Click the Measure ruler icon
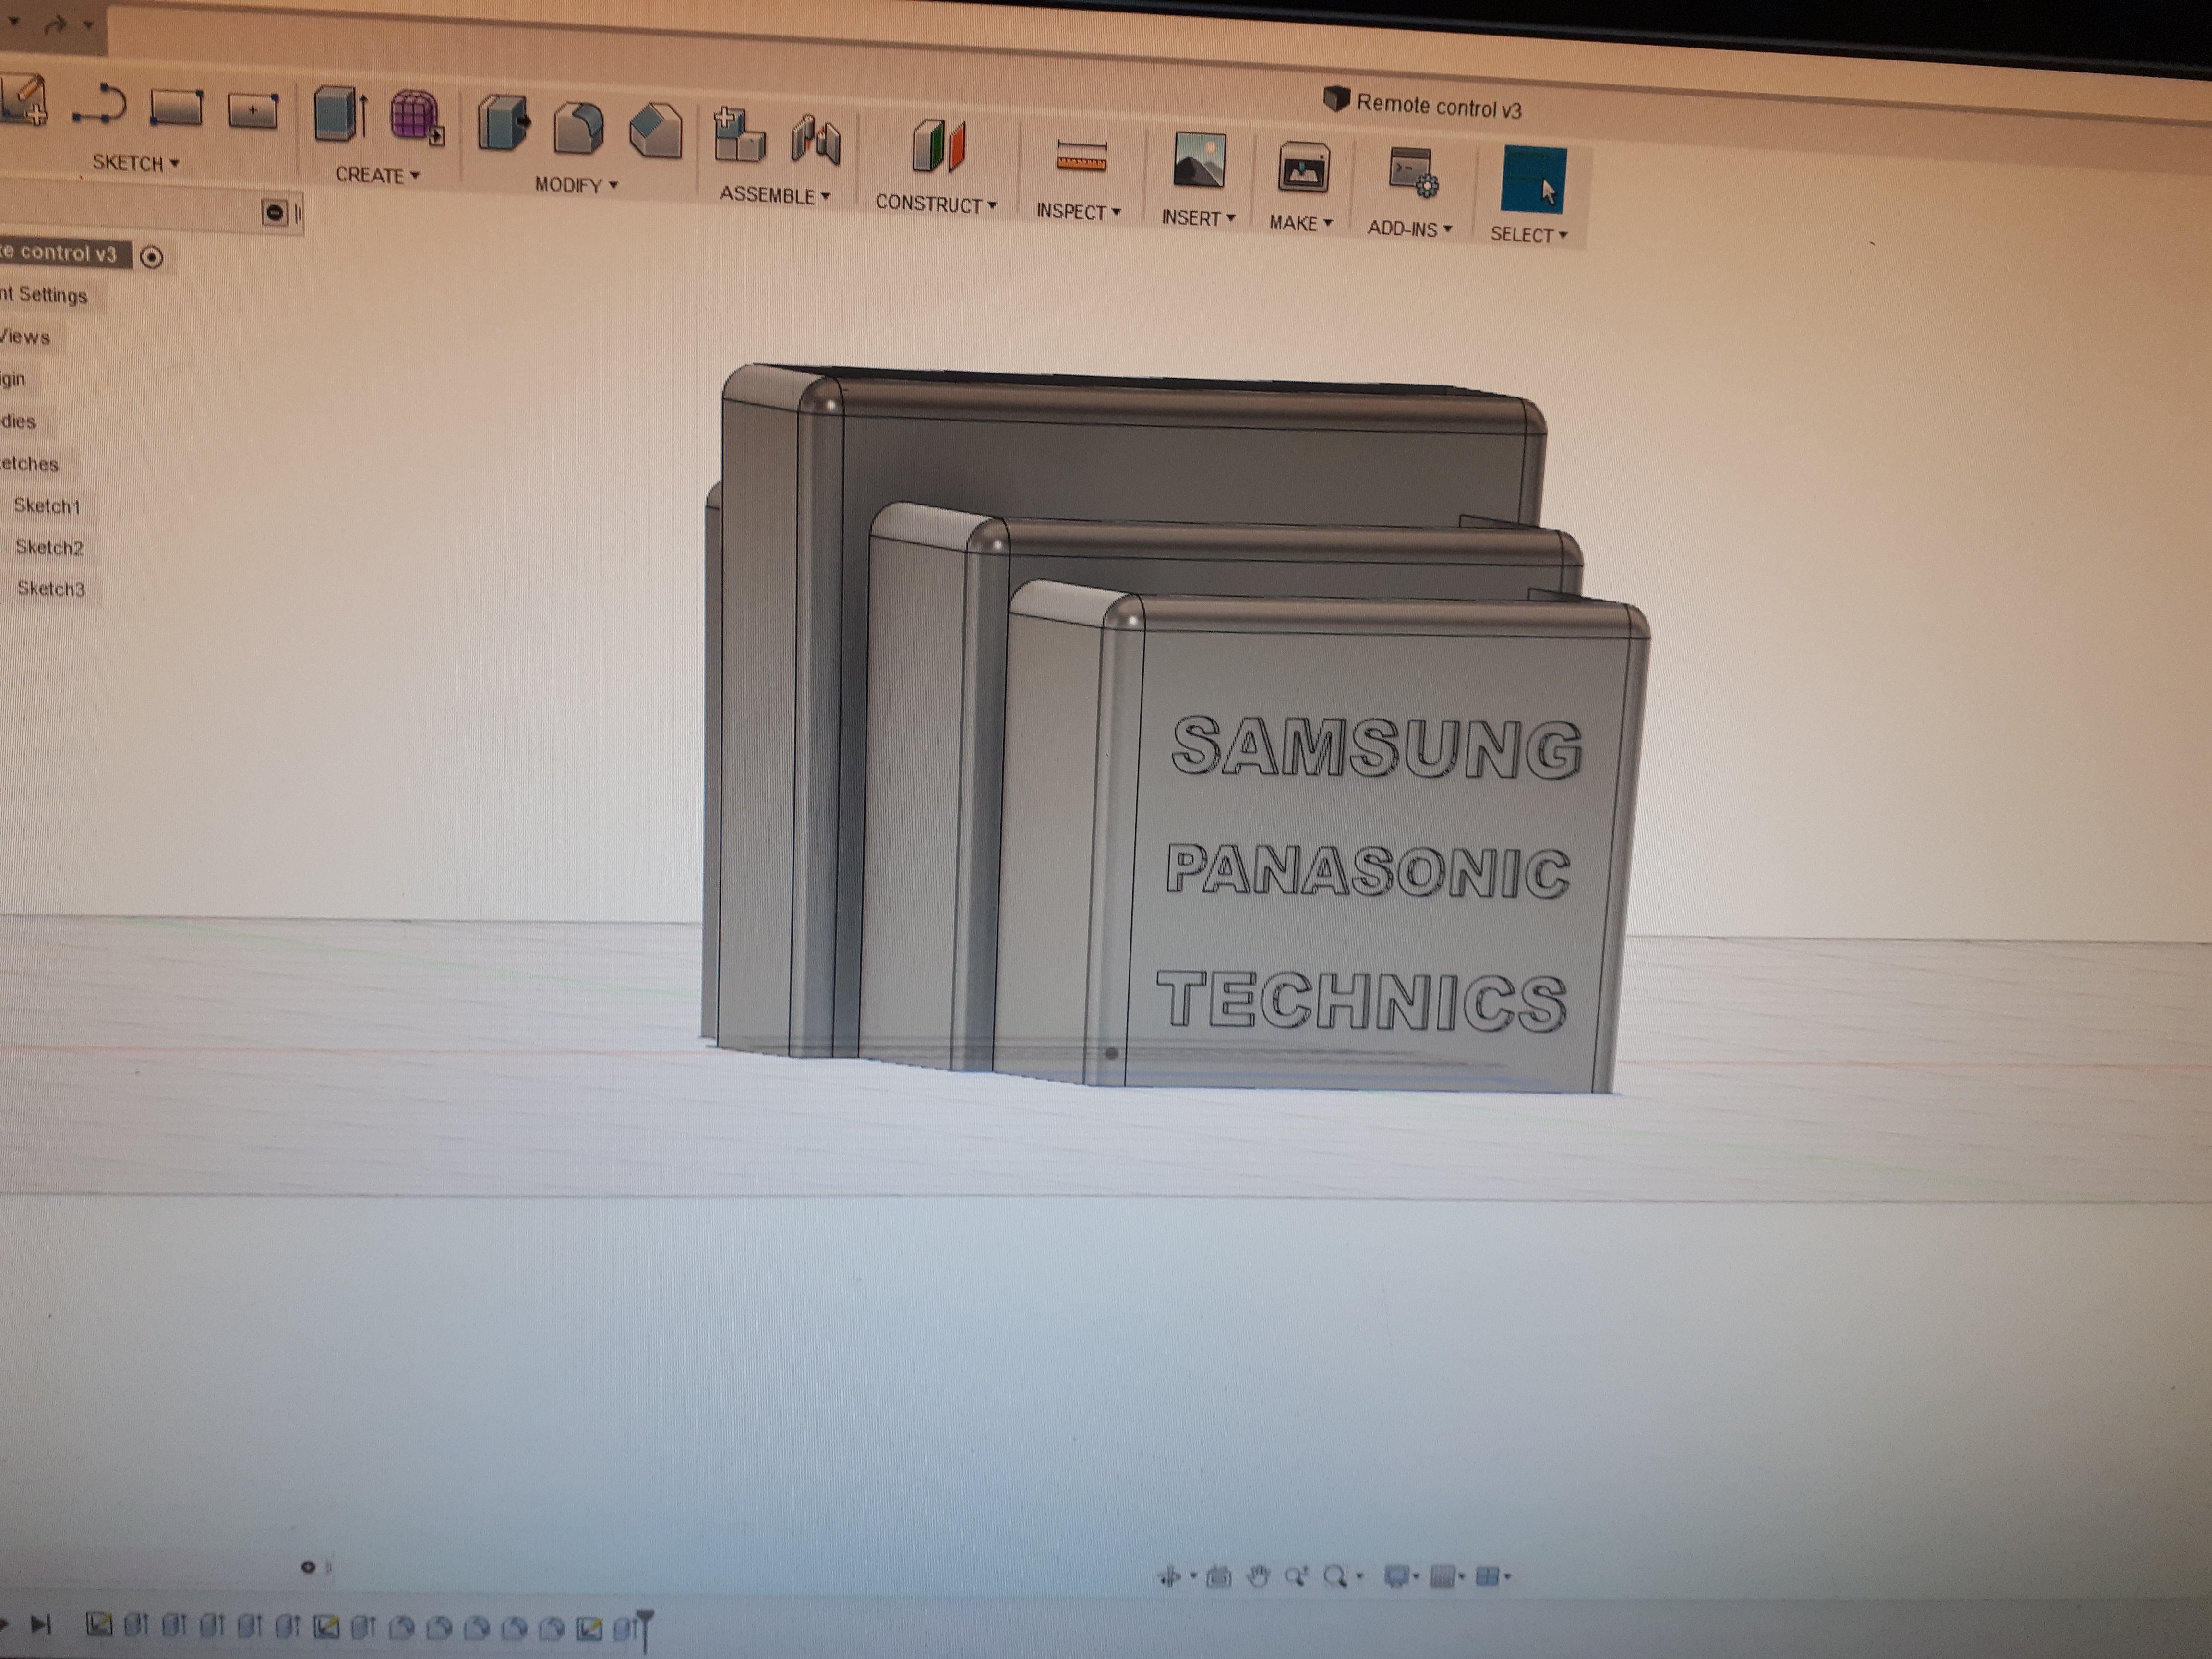 (1081, 156)
